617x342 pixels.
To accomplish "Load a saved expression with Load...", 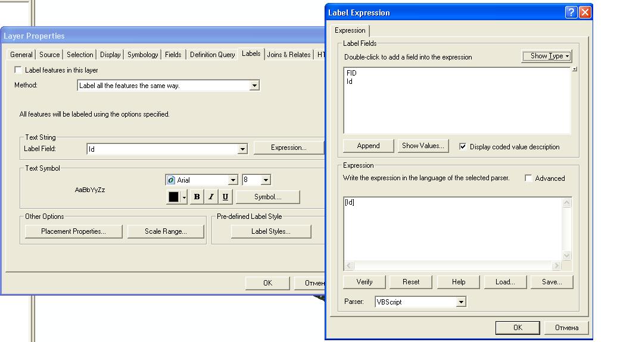I will click(505, 282).
